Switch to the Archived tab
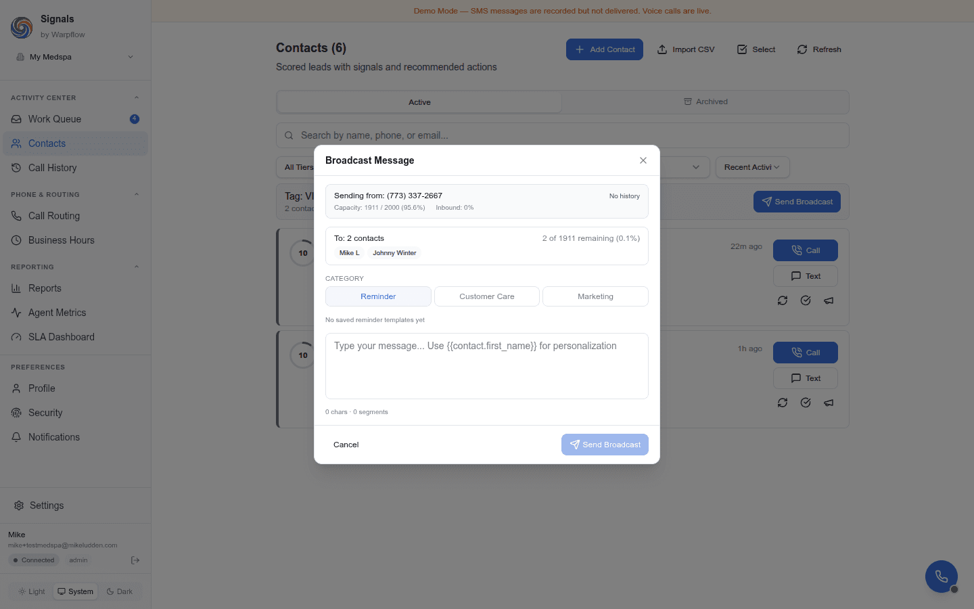The image size is (974, 609). (705, 102)
